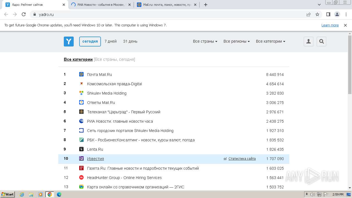Open the HeadHunter Group site link
This screenshot has width=352, height=198.
(124, 178)
